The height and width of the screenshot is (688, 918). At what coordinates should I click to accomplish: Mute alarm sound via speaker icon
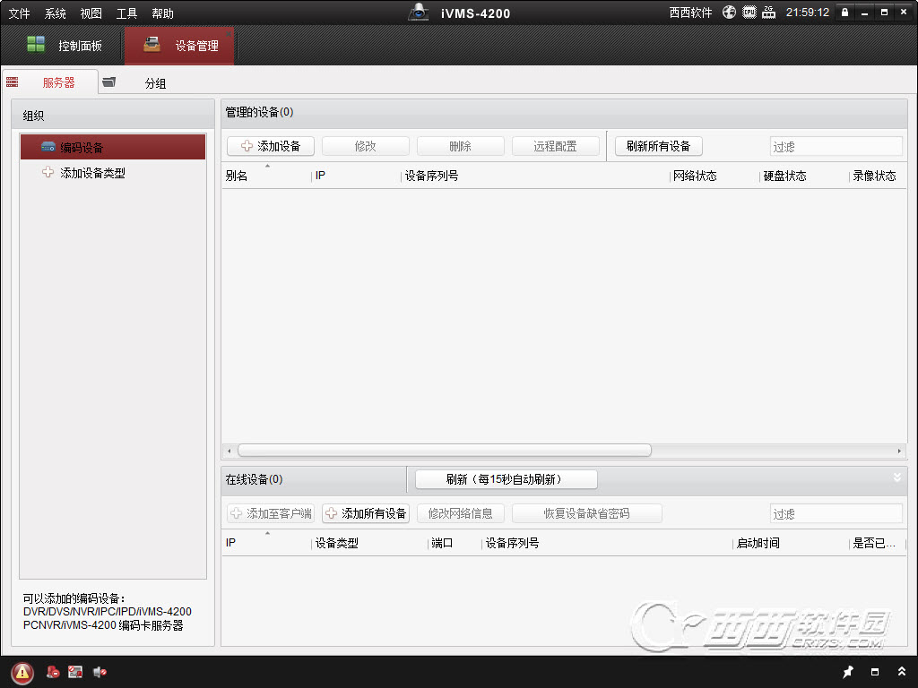pyautogui.click(x=99, y=671)
